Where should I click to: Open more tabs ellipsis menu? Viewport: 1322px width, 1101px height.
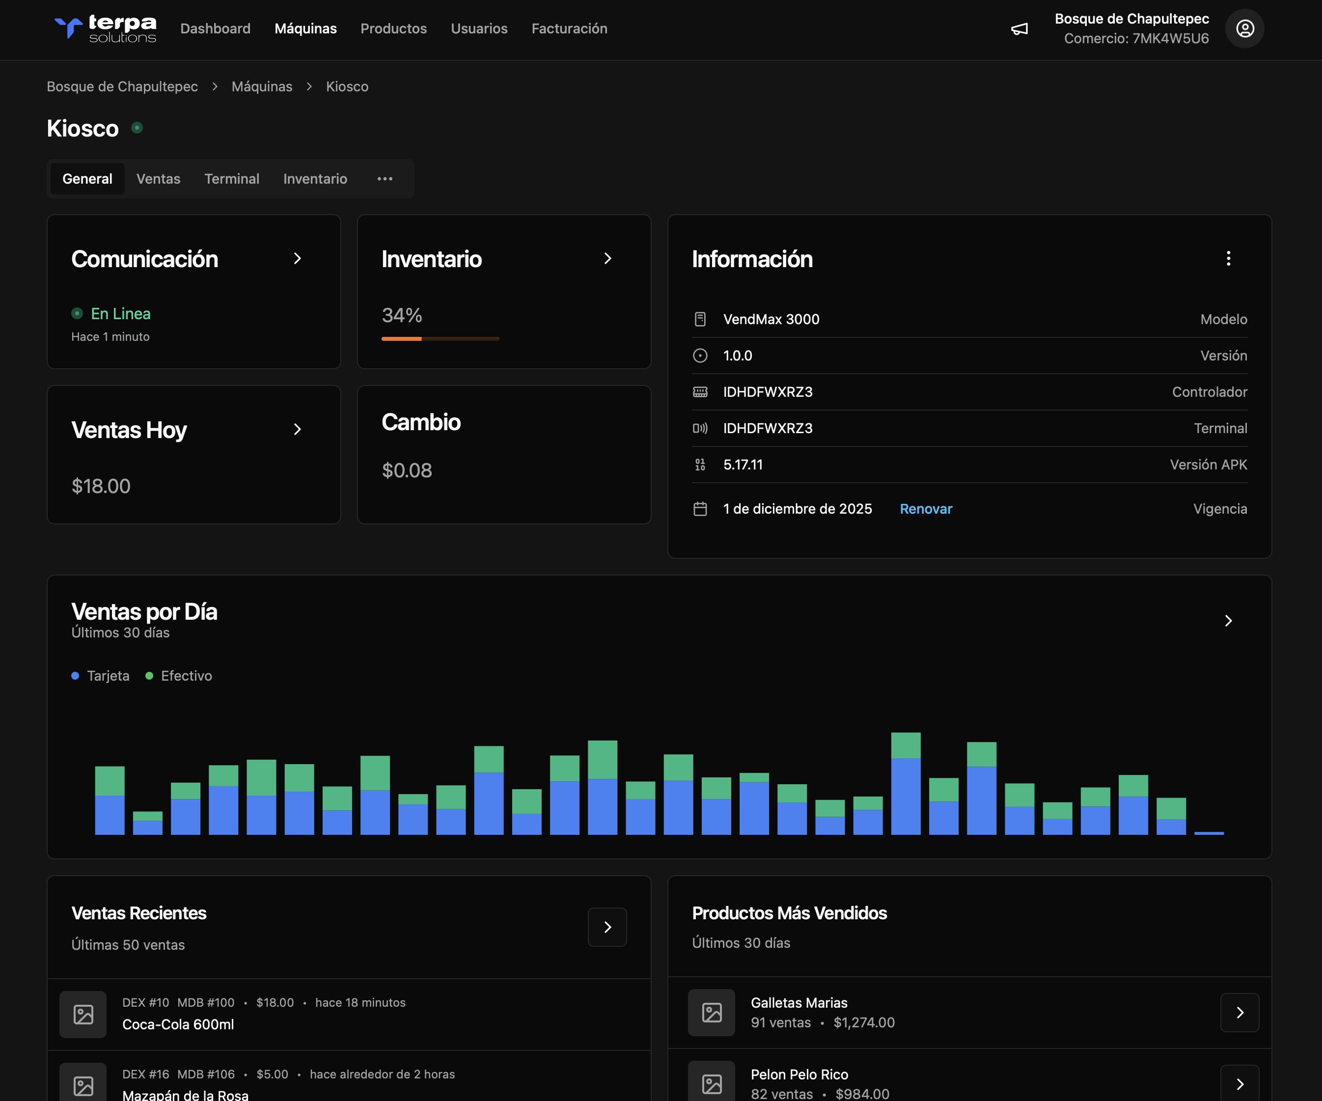click(385, 179)
